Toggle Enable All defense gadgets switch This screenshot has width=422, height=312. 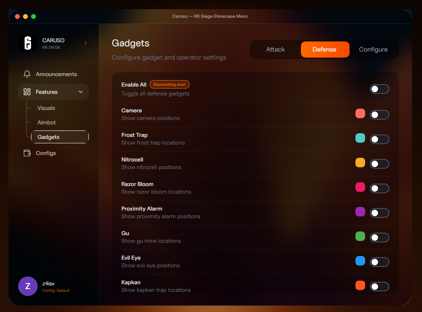[x=380, y=89]
